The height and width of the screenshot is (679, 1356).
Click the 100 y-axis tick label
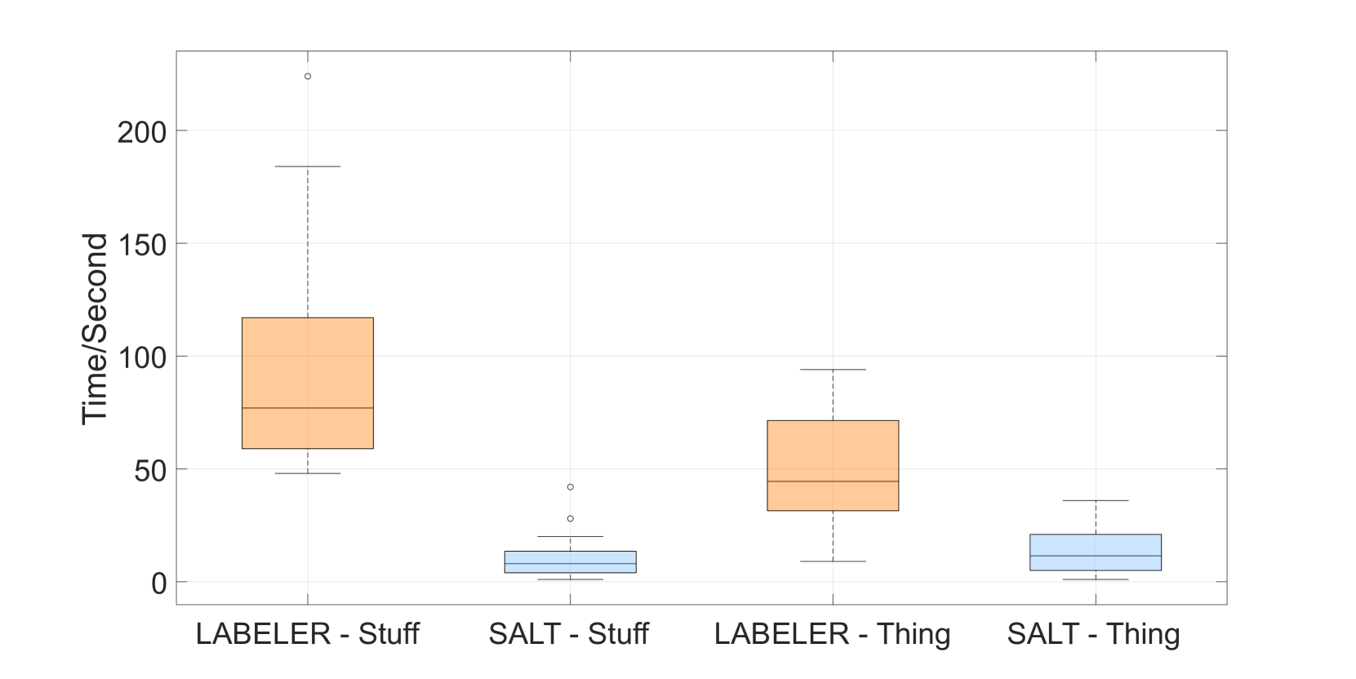pos(142,357)
